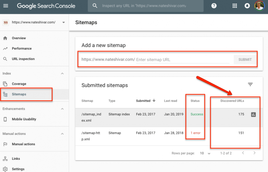Collapse the Index section
Screen dimensions: 268x172
(62, 73)
